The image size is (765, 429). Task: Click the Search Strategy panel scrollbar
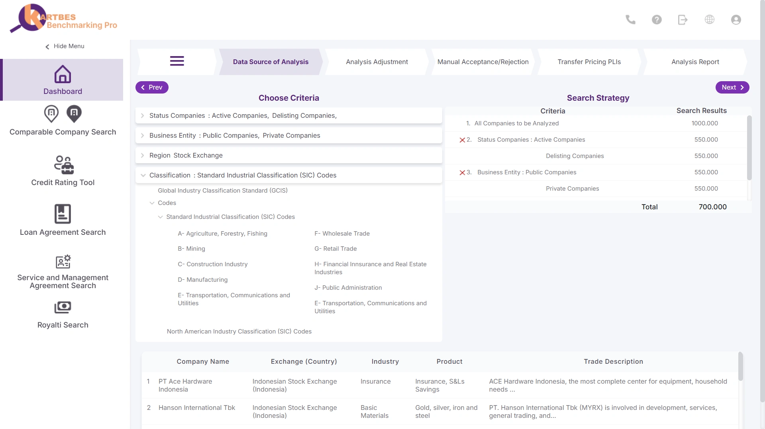749,148
